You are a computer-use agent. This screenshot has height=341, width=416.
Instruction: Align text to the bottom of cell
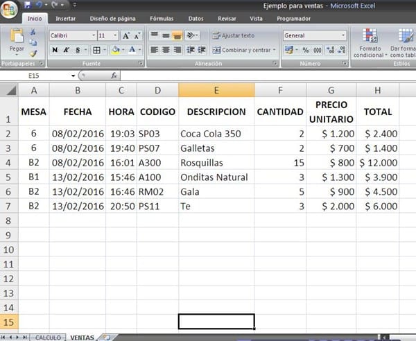coord(177,35)
